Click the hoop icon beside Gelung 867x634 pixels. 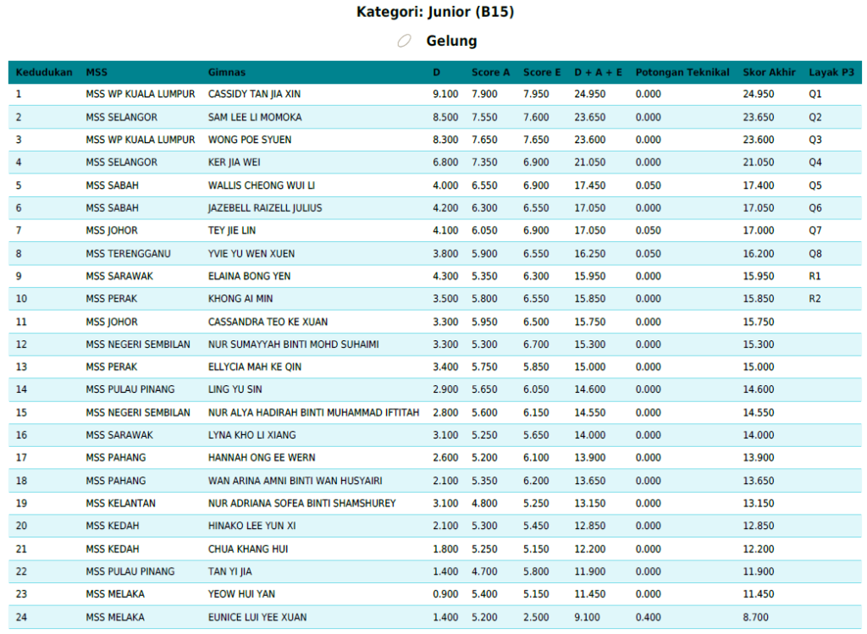[x=405, y=41]
